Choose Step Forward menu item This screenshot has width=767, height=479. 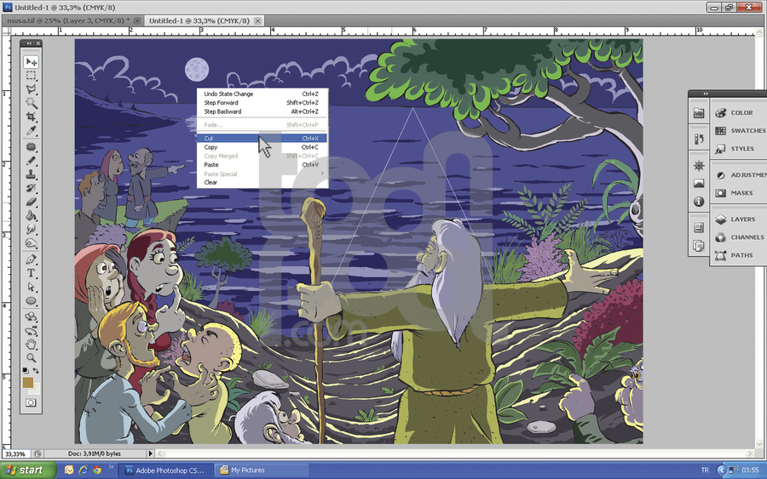pyautogui.click(x=262, y=103)
